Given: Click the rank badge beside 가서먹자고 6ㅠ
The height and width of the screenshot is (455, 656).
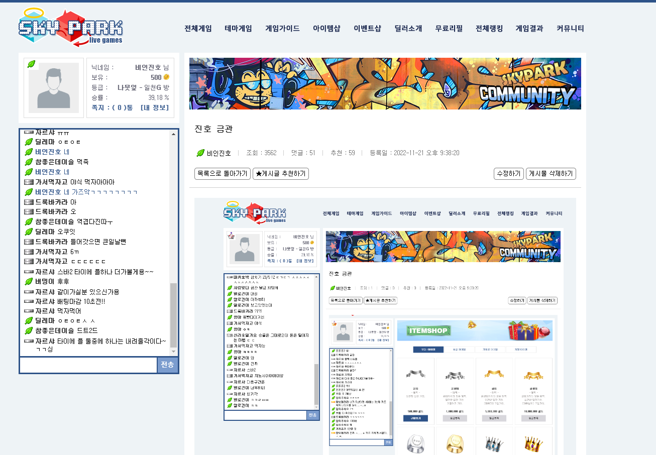Looking at the screenshot, I should 29,252.
